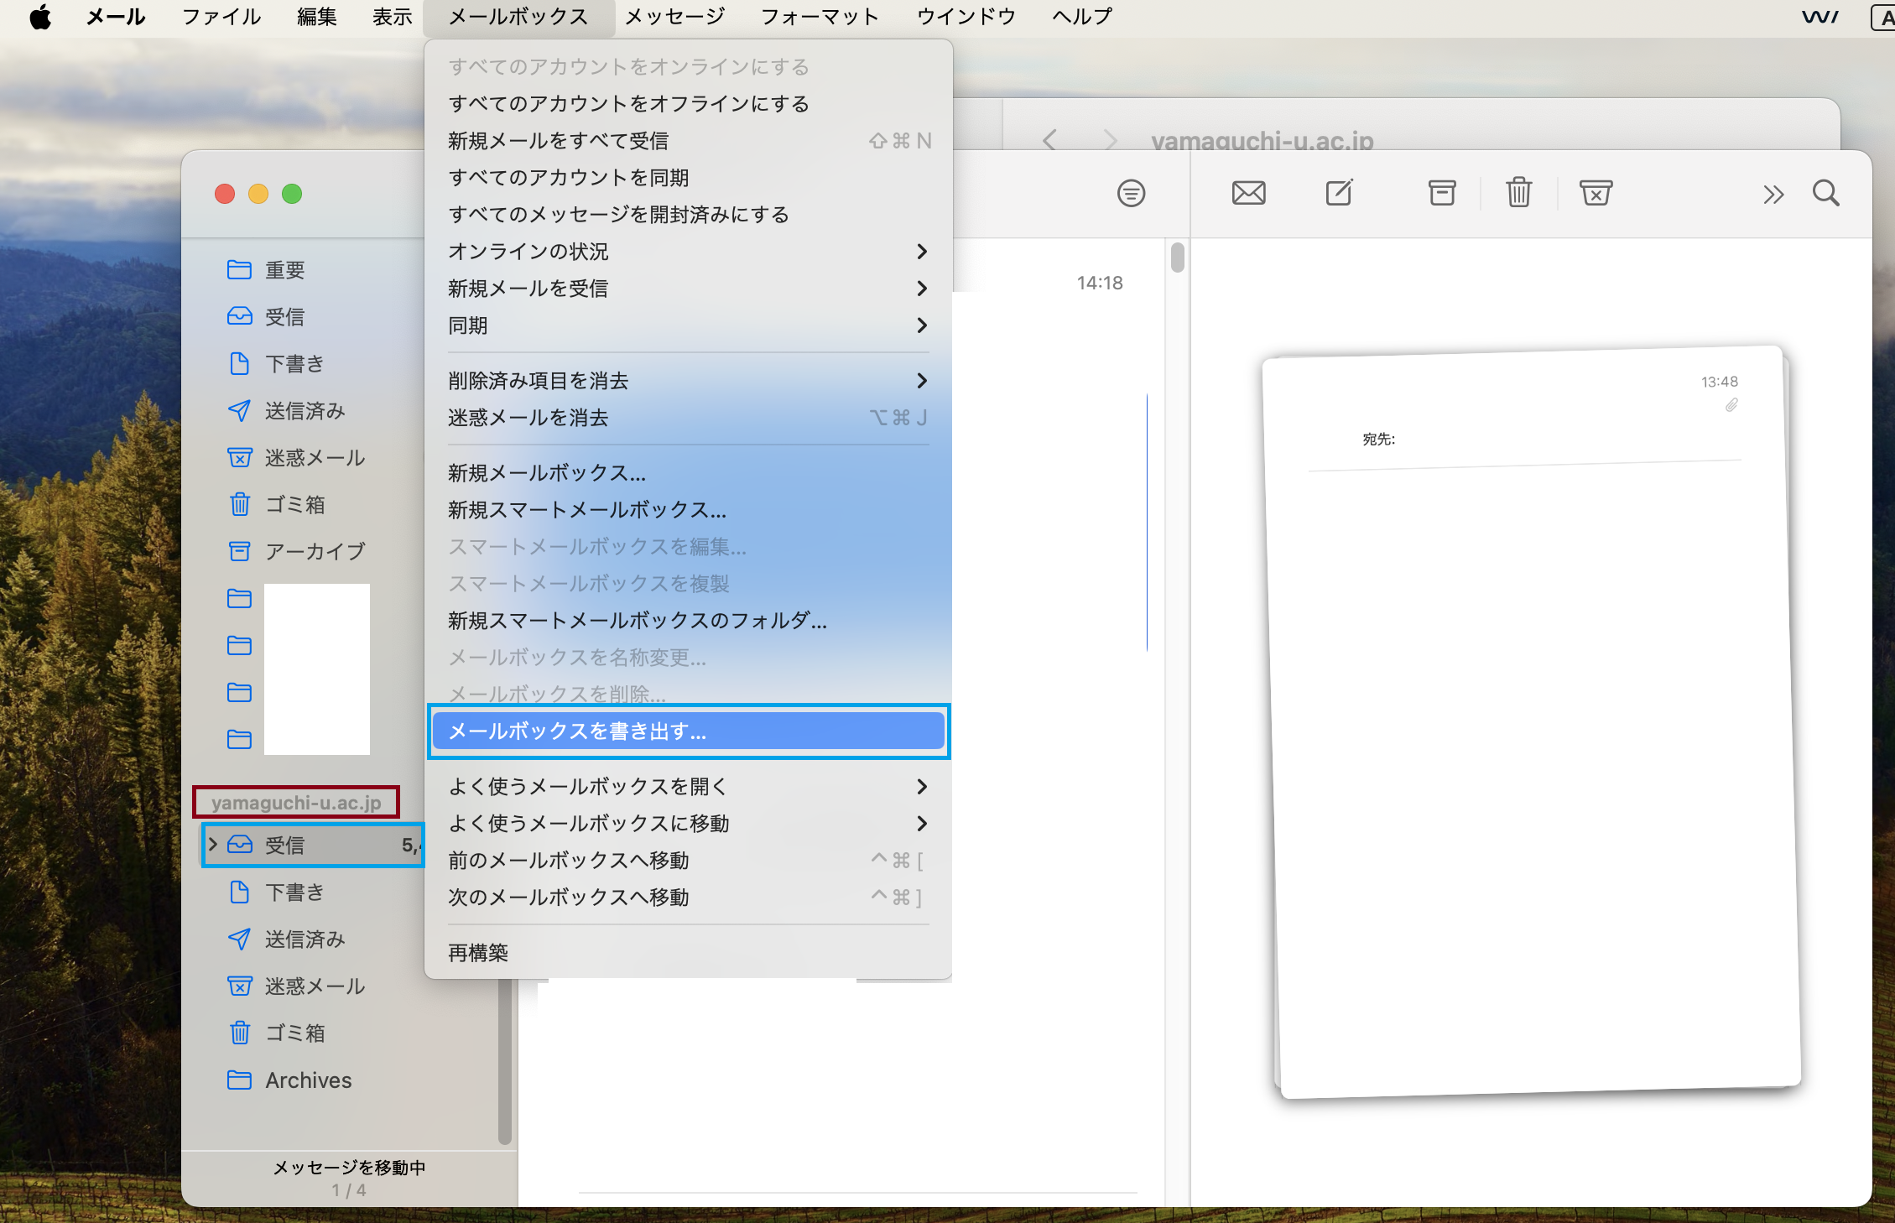Click the input source icon in menu bar
The image size is (1895, 1223).
[x=1883, y=17]
